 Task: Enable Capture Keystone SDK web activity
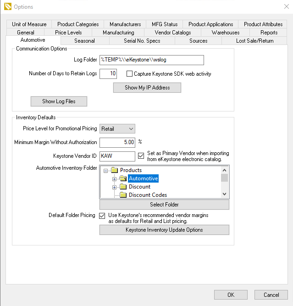pos(129,74)
